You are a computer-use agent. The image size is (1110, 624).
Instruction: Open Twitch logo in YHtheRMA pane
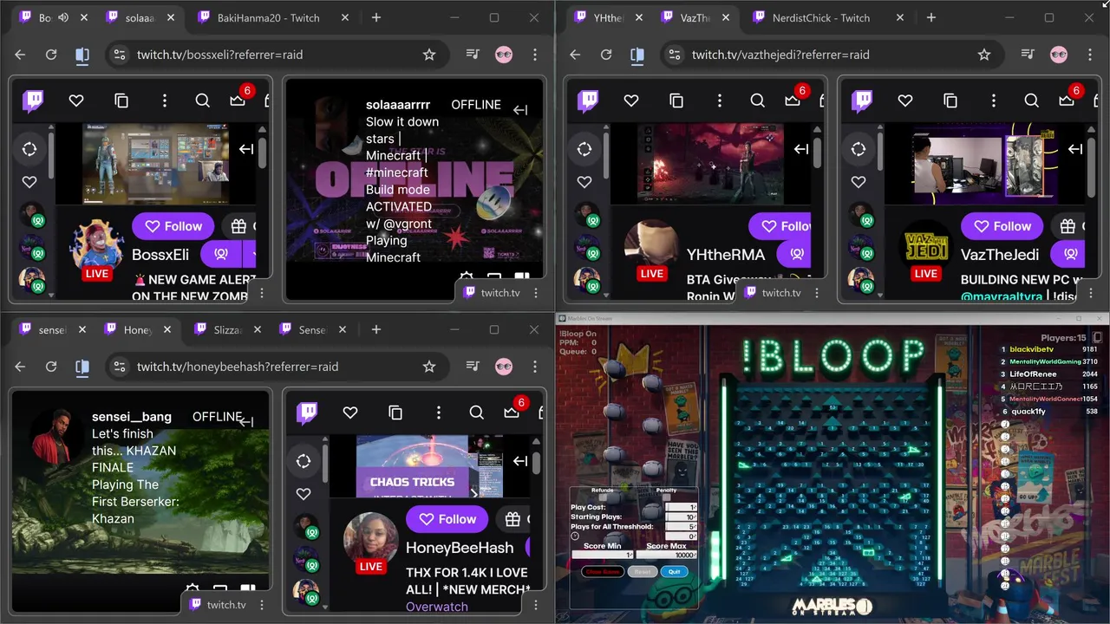pos(588,101)
